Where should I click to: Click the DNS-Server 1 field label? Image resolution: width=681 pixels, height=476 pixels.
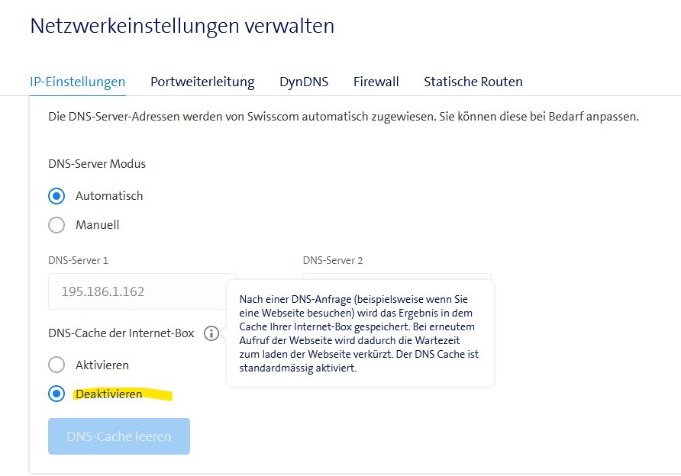pyautogui.click(x=78, y=260)
